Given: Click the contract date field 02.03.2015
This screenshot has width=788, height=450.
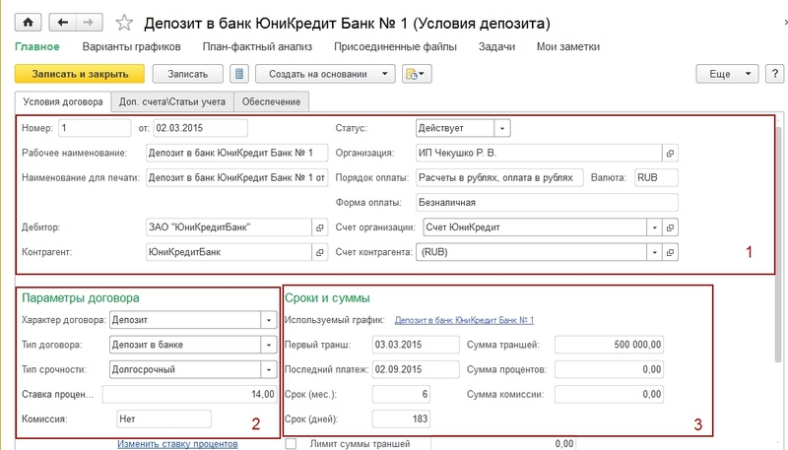Looking at the screenshot, I should (200, 128).
